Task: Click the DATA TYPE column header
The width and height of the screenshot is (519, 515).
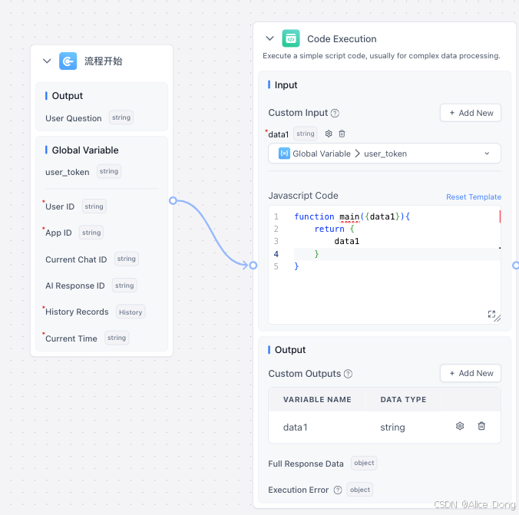Action: (403, 399)
